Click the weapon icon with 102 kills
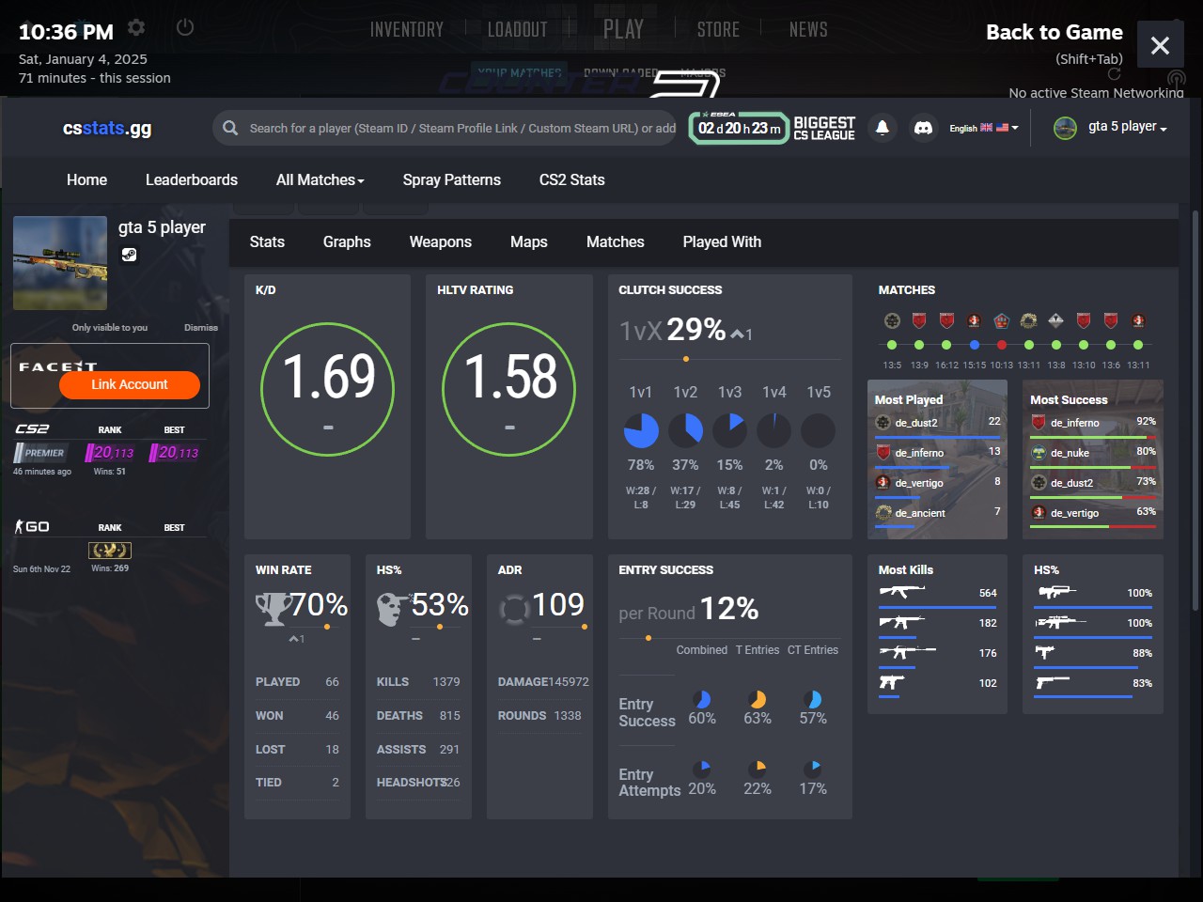 [892, 682]
